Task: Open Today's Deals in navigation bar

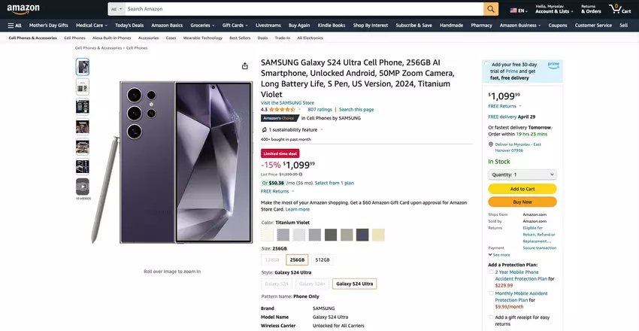Action: [129, 25]
